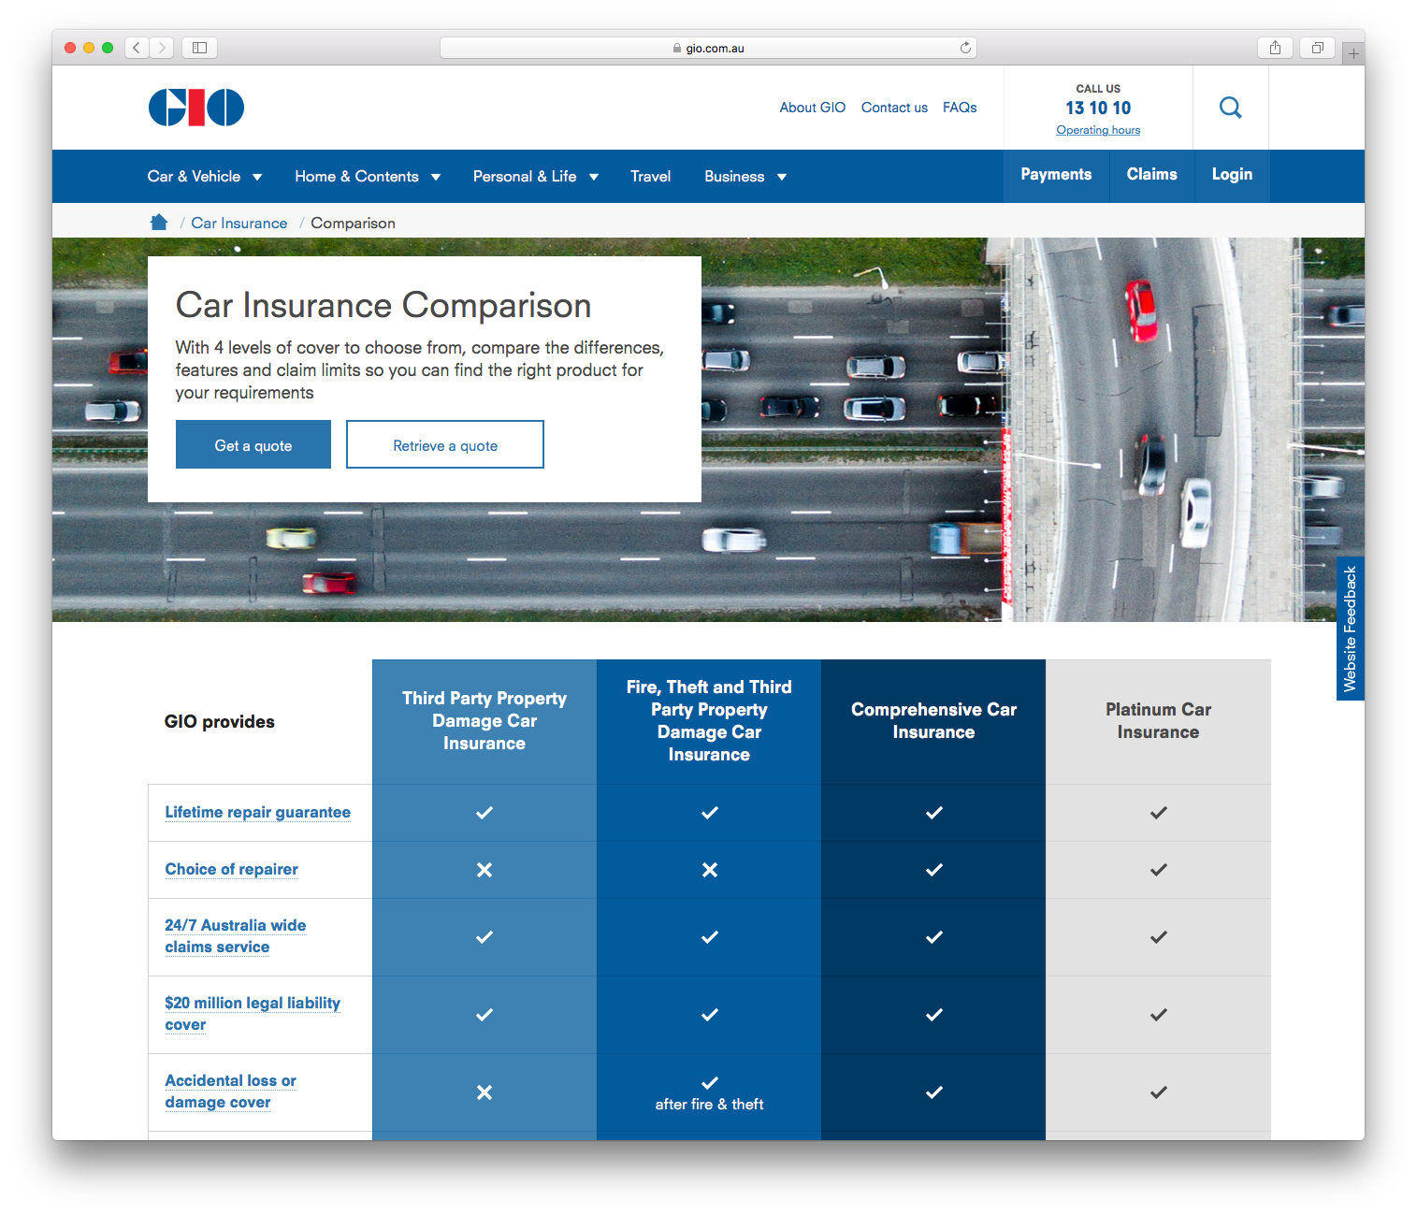Open the Contact us link
This screenshot has width=1417, height=1215.
point(894,108)
